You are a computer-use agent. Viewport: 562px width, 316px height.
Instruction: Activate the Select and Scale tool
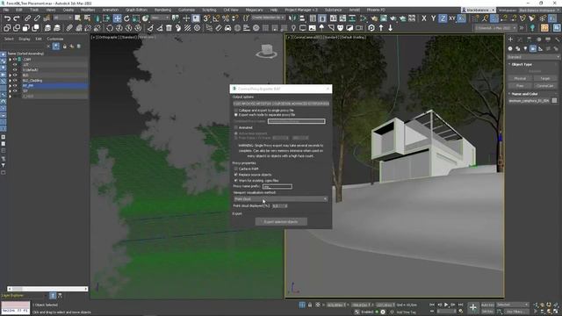[x=136, y=18]
